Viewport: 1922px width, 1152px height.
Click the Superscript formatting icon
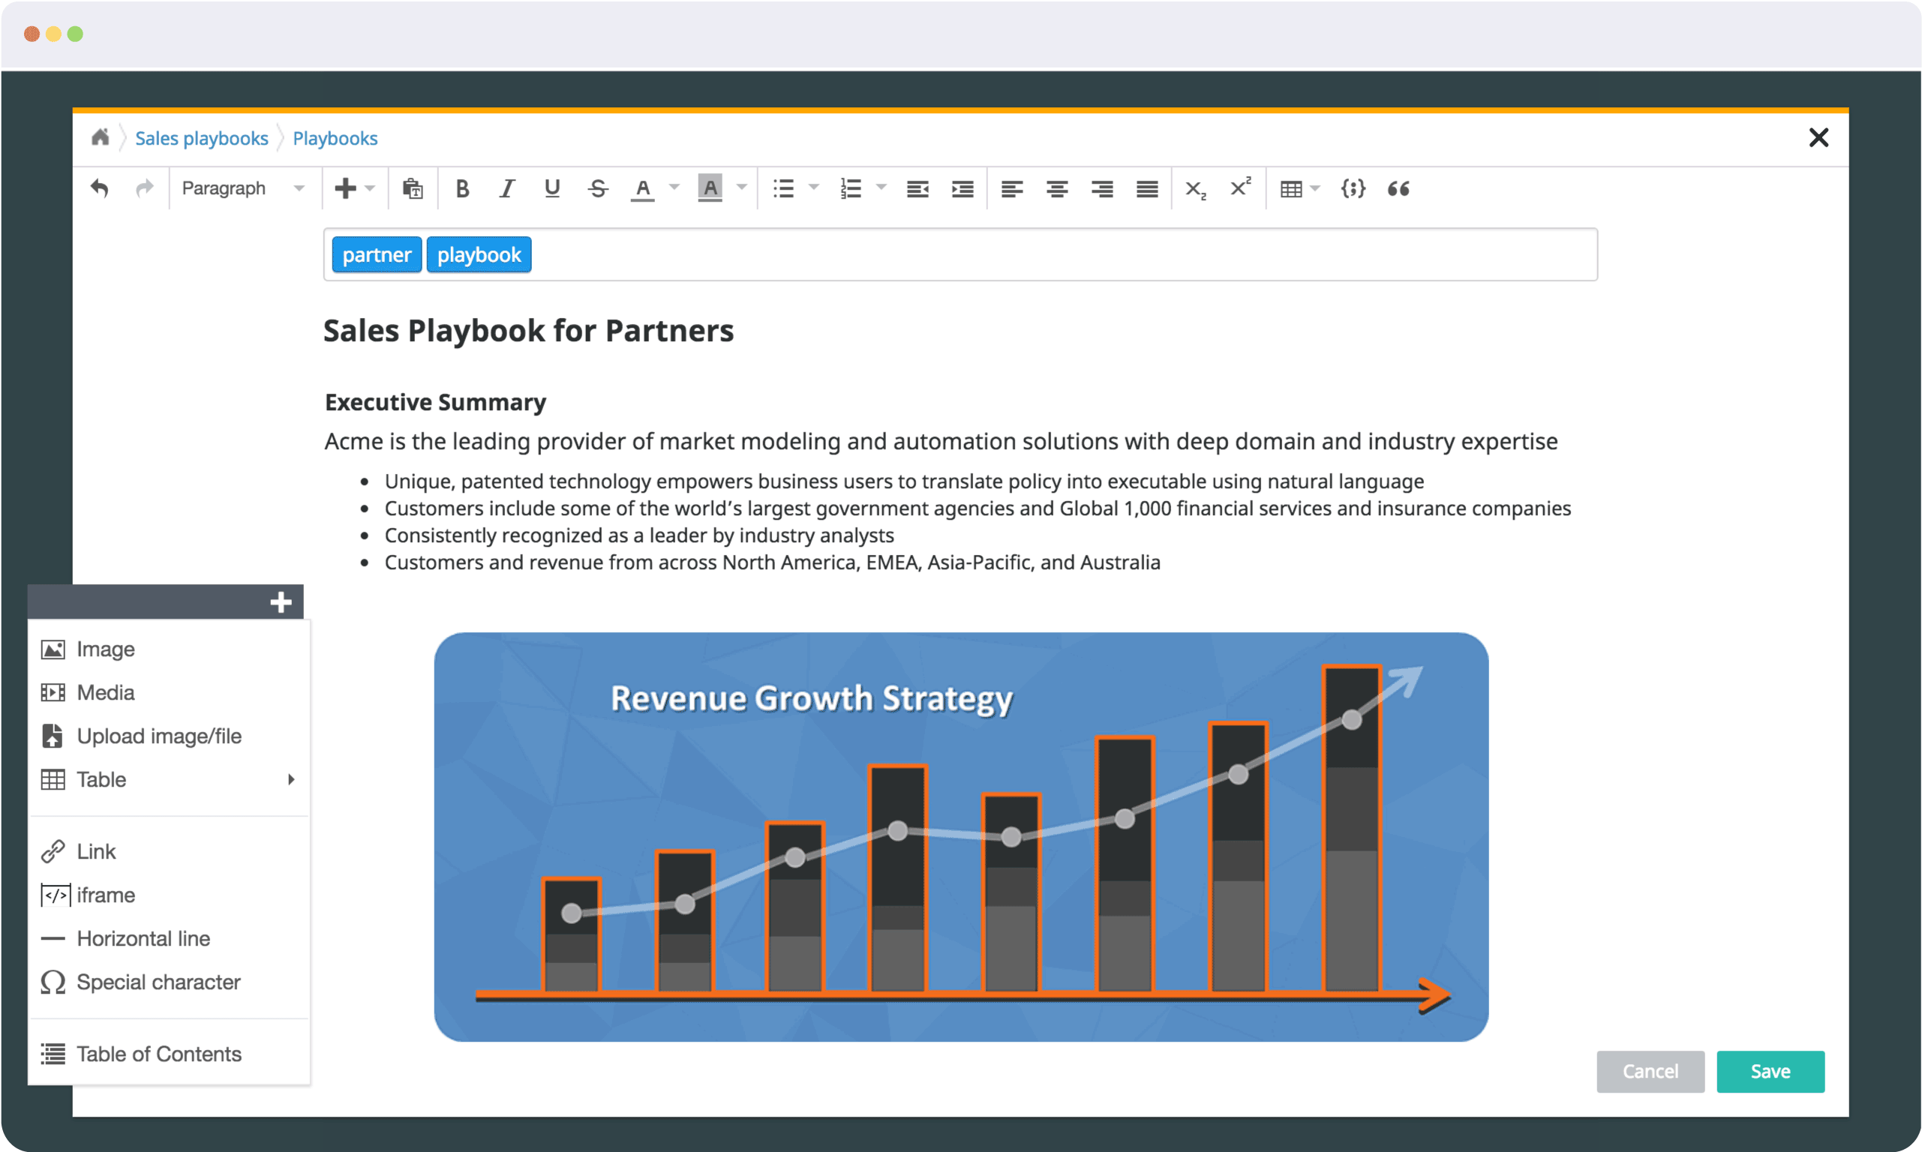click(1236, 189)
